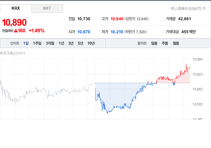Image resolution: width=211 pixels, height=148 pixels.
Task: Select the 5년 line chart period
Action: 80,43
